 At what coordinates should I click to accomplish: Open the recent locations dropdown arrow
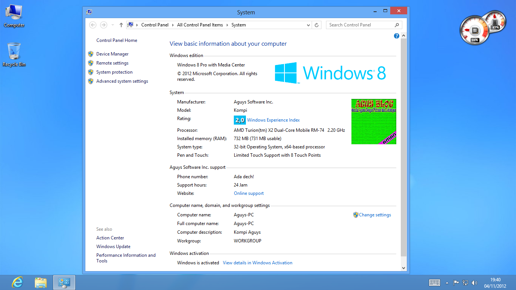[x=113, y=25]
